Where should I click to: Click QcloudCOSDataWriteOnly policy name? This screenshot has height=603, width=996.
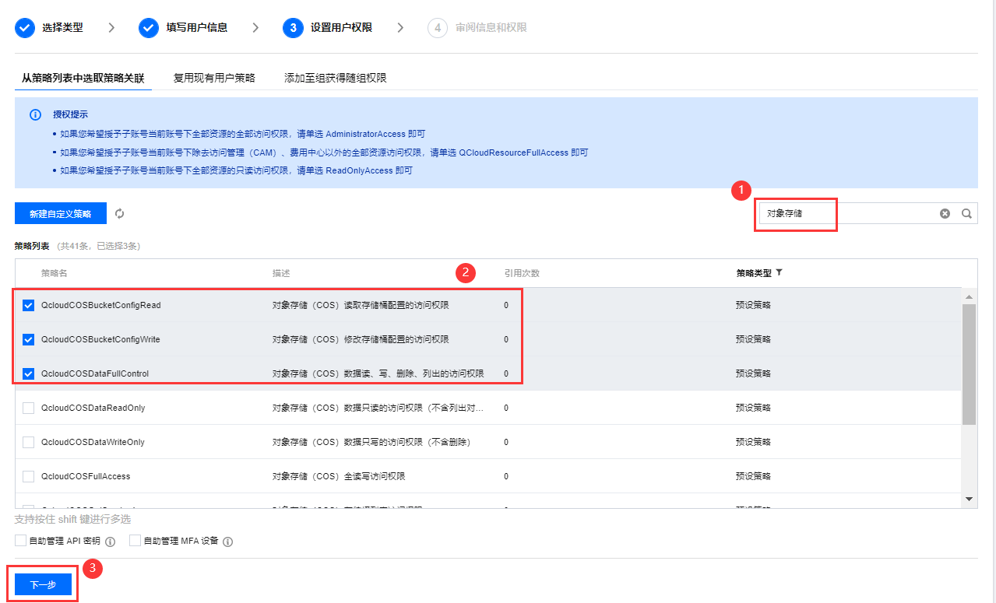pos(93,442)
